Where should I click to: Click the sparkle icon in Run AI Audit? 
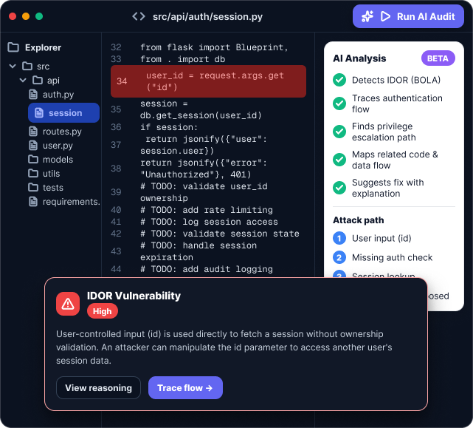click(x=367, y=16)
